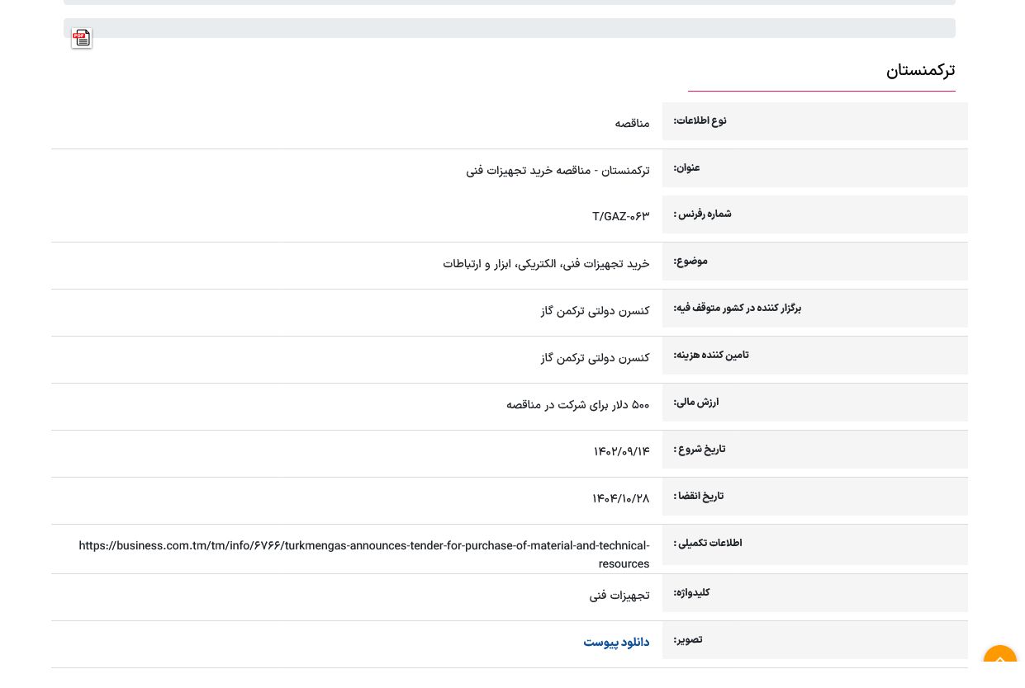Click the "نوع اطلاعات" field label
Image resolution: width=1025 pixels, height=688 pixels.
(700, 120)
